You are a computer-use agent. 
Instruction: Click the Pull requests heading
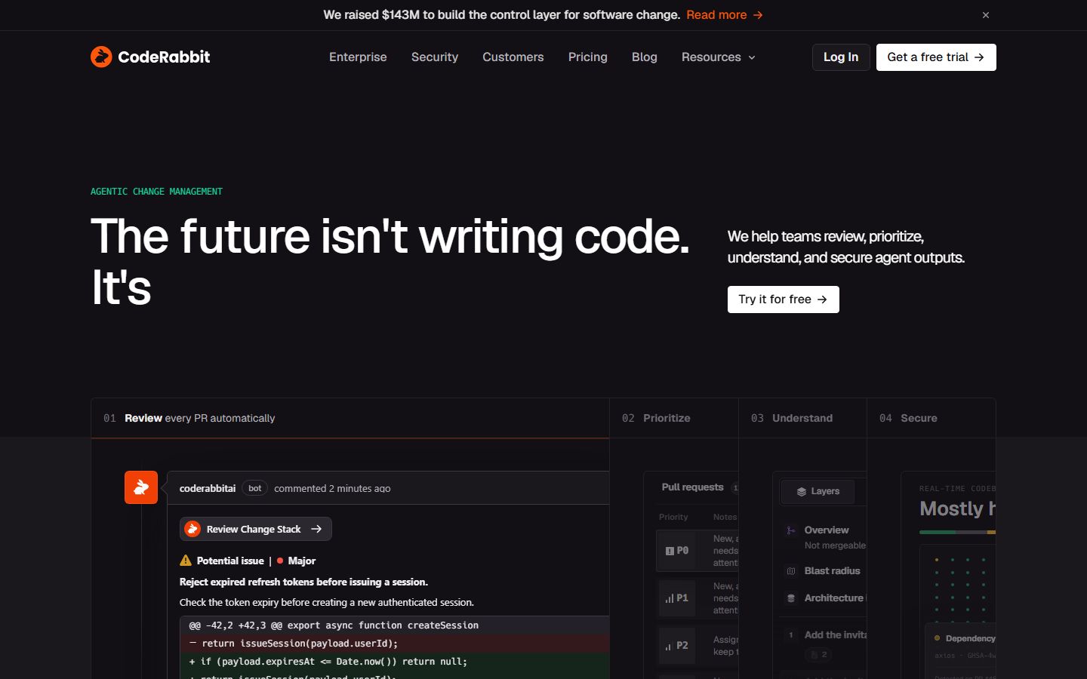click(x=692, y=487)
